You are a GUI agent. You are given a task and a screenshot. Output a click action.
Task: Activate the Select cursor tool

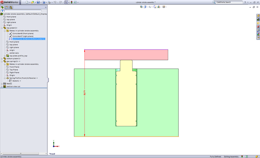pos(66,2)
